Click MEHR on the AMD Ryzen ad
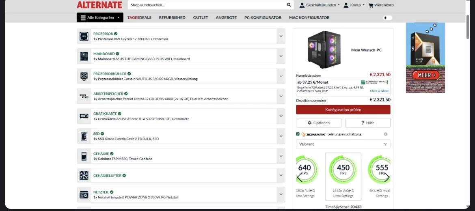 425,75
